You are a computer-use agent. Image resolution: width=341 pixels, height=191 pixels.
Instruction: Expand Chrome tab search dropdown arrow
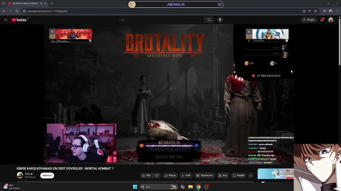pos(3,3)
